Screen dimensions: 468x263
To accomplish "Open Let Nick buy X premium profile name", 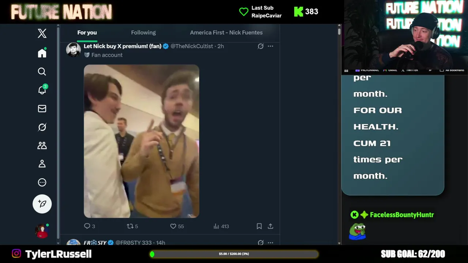I will click(x=122, y=46).
